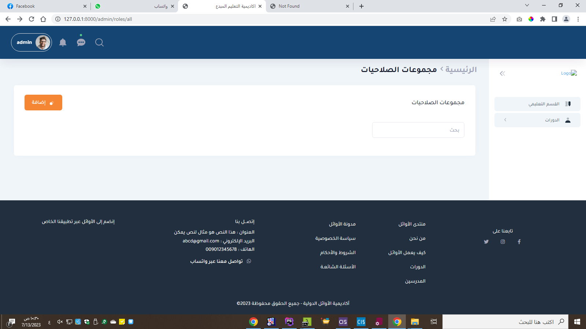
Task: Click تواصل معنا عبر واتساب link
Action: pyautogui.click(x=216, y=261)
